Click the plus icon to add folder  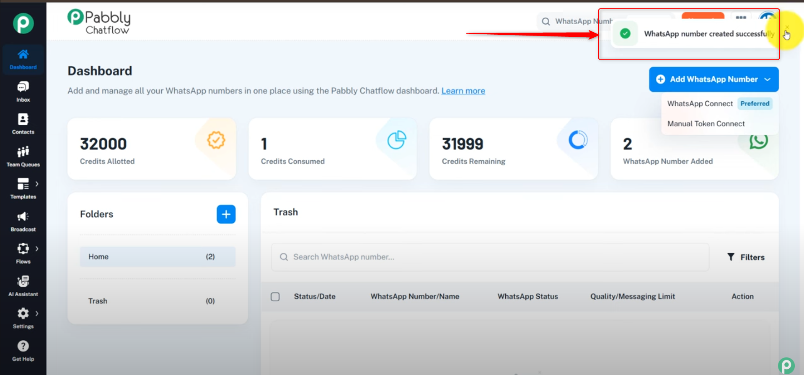(226, 214)
